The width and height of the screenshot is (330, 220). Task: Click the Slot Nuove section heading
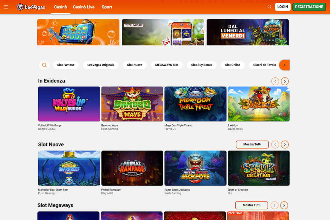point(51,145)
